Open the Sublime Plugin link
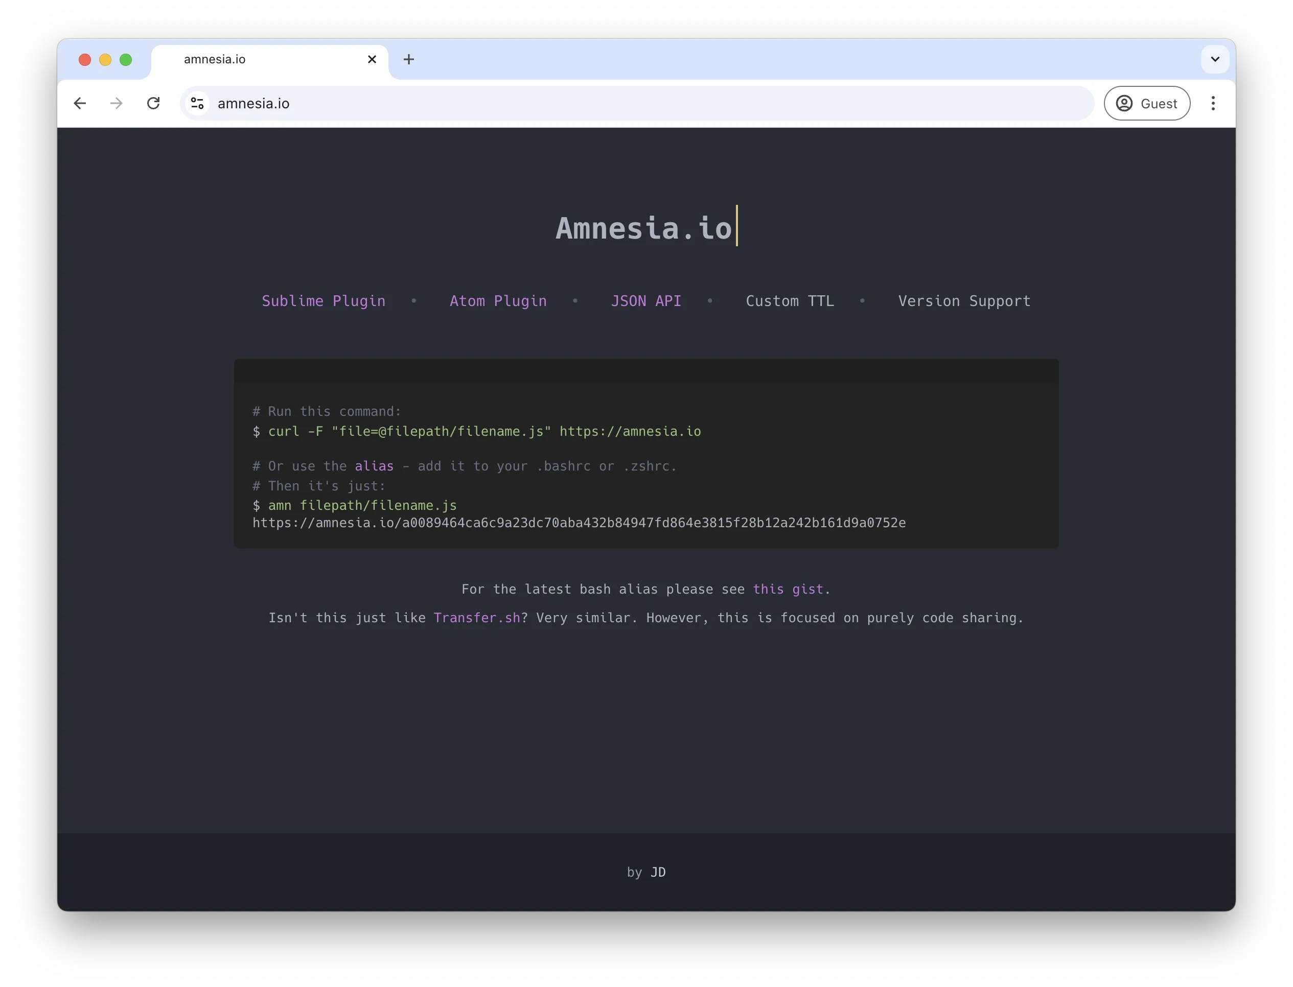 323,301
